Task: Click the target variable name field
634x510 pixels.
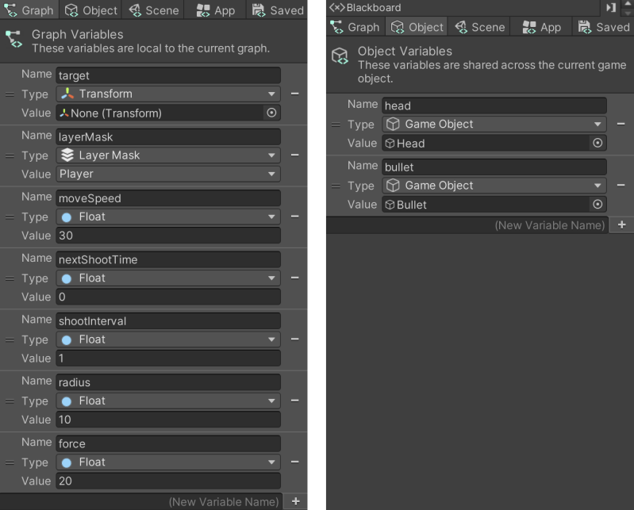Action: pyautogui.click(x=167, y=75)
